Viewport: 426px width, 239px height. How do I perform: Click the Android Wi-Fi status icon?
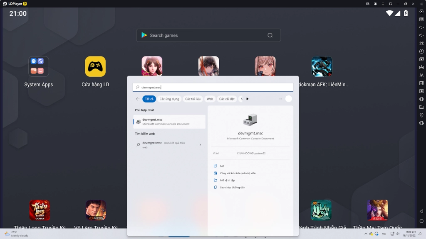[x=389, y=13]
